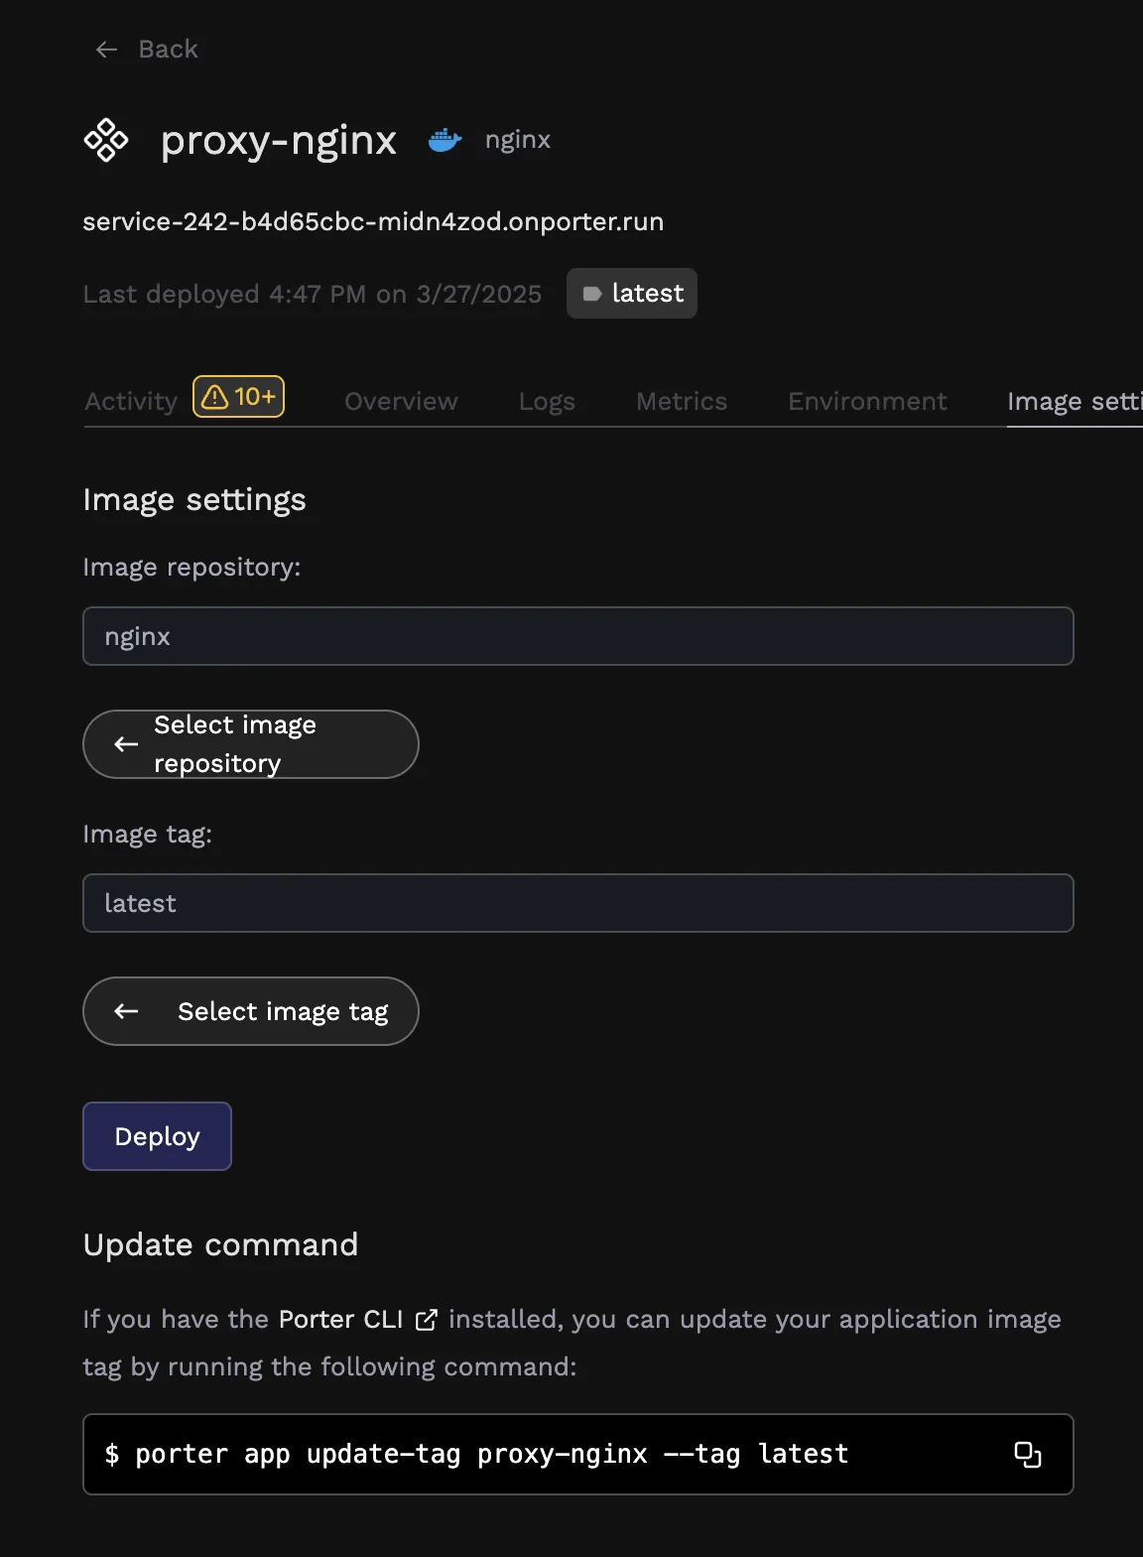Switch to the Environment tab
This screenshot has width=1143, height=1557.
click(x=866, y=401)
